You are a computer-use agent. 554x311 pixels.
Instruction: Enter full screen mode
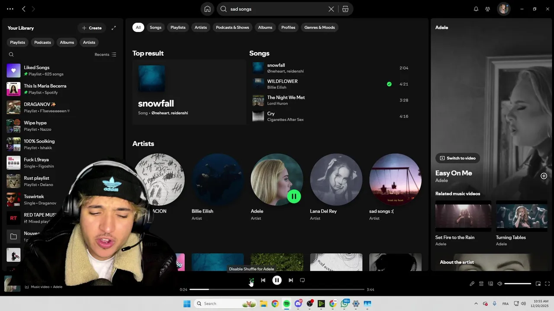pos(547,284)
